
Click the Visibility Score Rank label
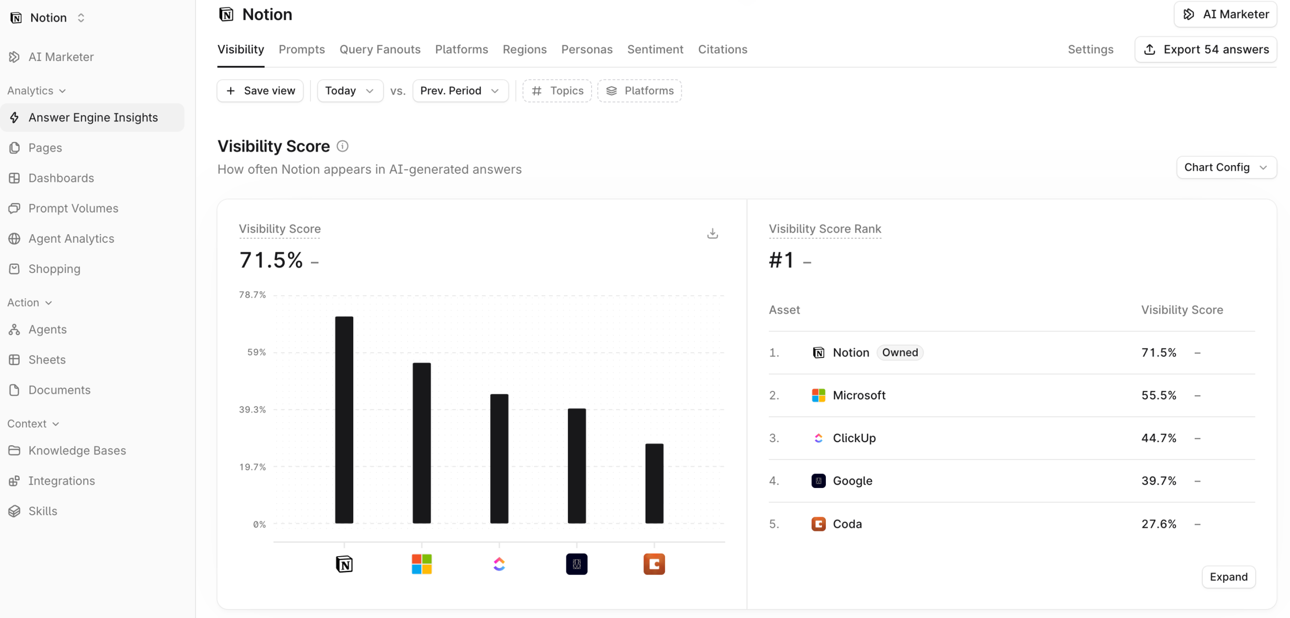pyautogui.click(x=825, y=229)
